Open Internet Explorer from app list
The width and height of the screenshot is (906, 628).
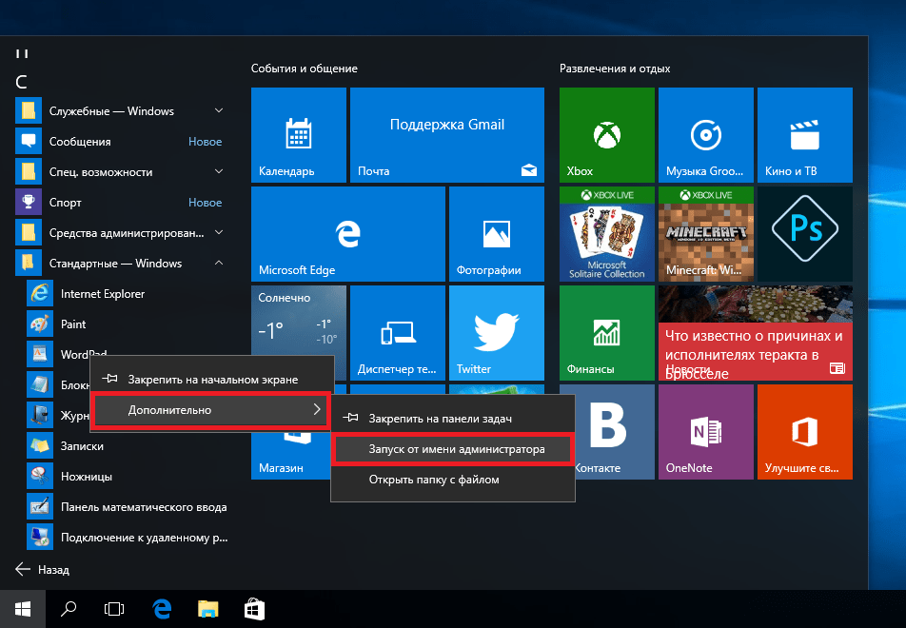(103, 294)
